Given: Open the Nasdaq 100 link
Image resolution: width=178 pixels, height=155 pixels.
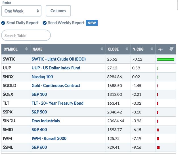Looking at the screenshot, I should tap(42, 77).
